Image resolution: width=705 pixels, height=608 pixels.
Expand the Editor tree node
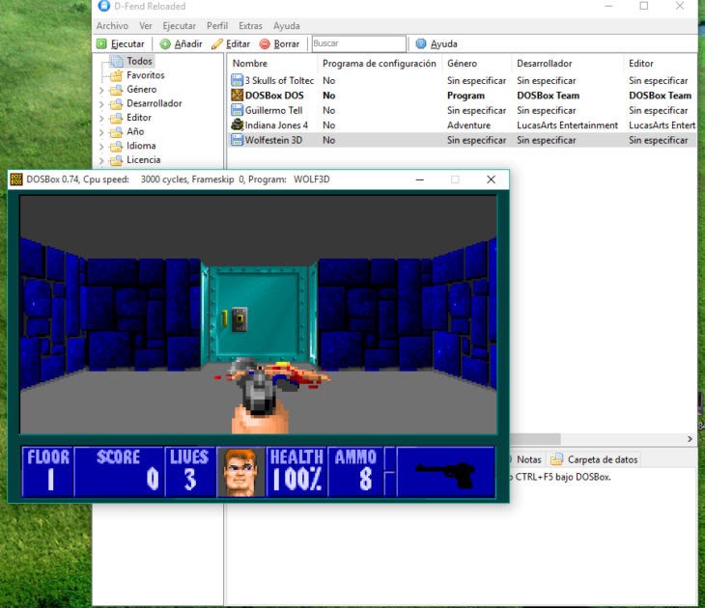tap(101, 118)
